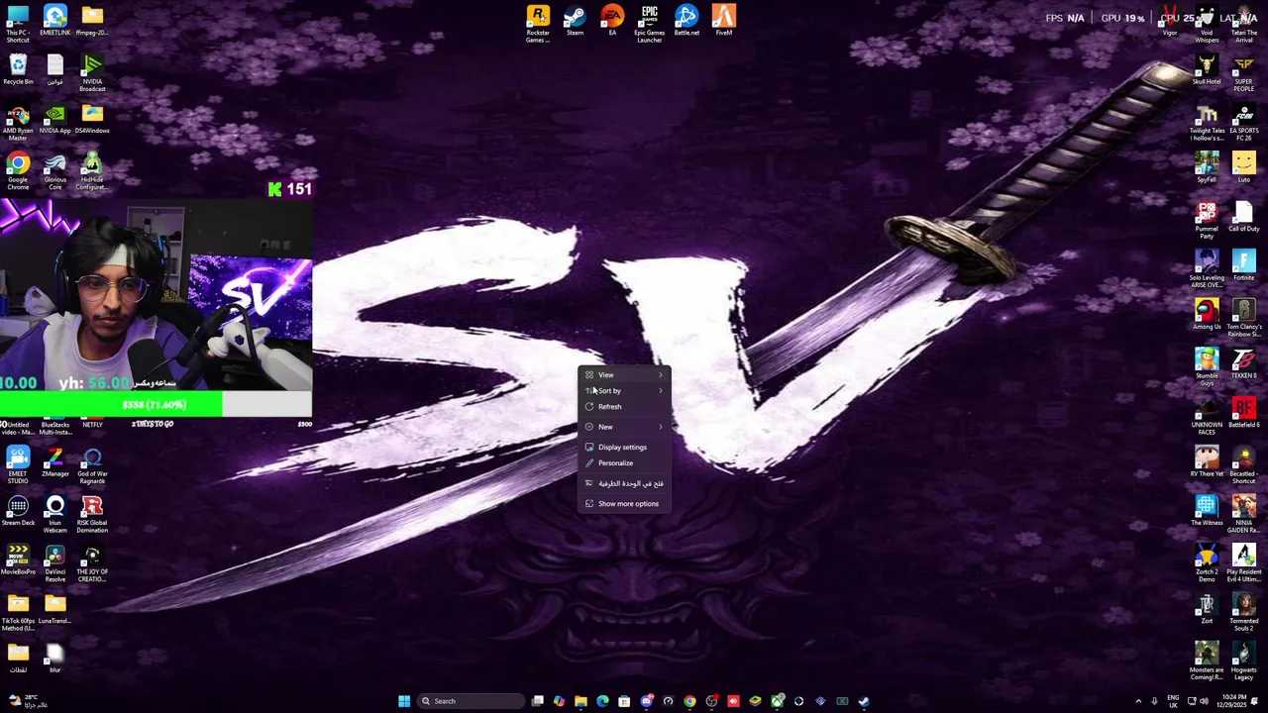Image resolution: width=1268 pixels, height=713 pixels.
Task: Open the EA app desktop icon
Action: pyautogui.click(x=612, y=21)
